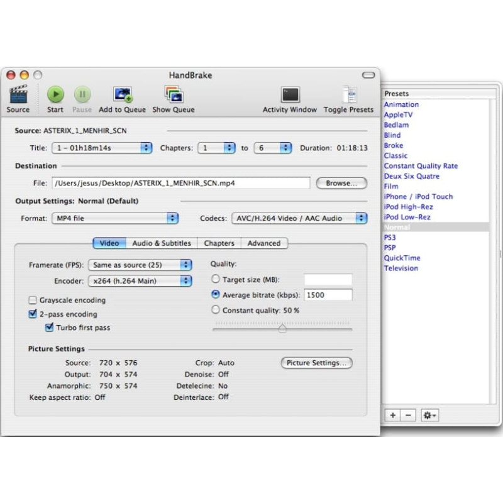The image size is (503, 503).
Task: Click the Toggle Presets icon
Action: [349, 94]
